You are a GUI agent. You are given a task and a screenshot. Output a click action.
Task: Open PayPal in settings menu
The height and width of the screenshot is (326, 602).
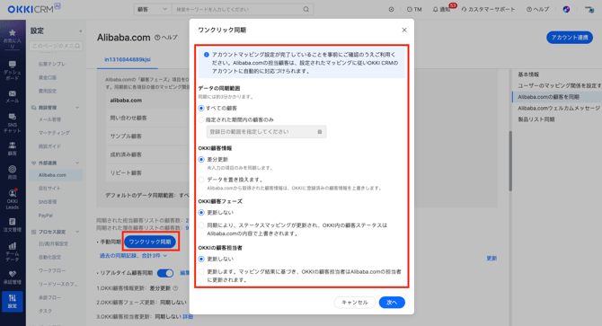pos(45,216)
